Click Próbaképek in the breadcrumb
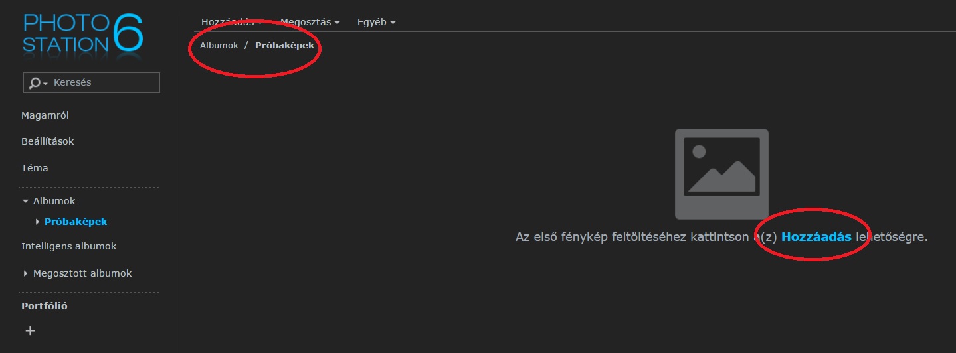This screenshot has width=956, height=353. [x=284, y=45]
